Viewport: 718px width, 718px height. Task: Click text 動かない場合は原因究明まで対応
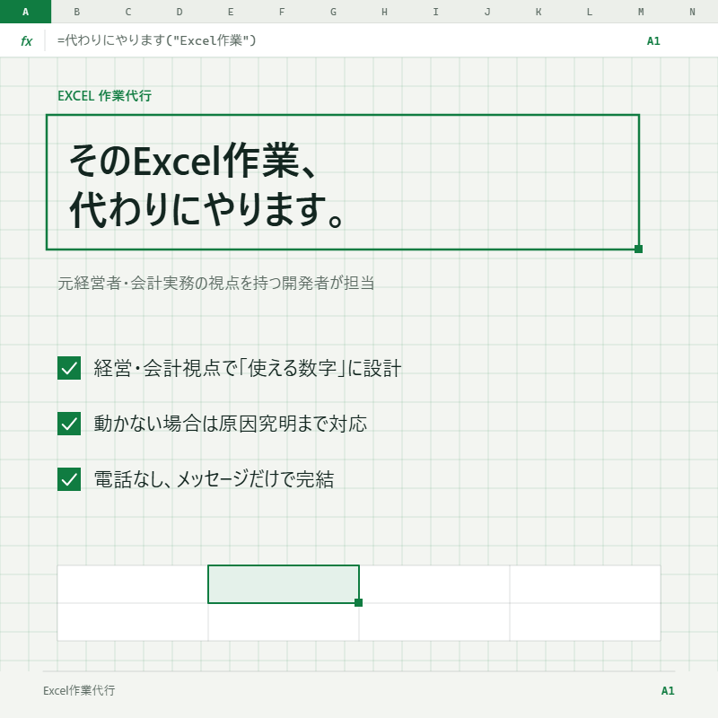(231, 424)
